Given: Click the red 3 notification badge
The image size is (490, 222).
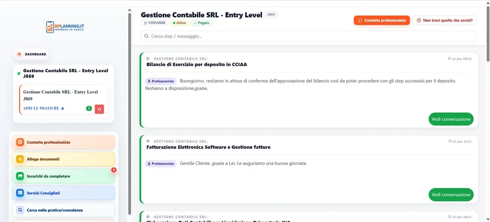Looking at the screenshot, I should pos(114,170).
